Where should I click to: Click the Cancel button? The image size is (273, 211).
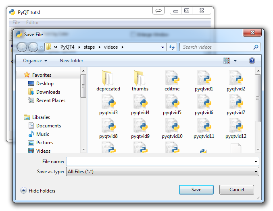click(236, 190)
